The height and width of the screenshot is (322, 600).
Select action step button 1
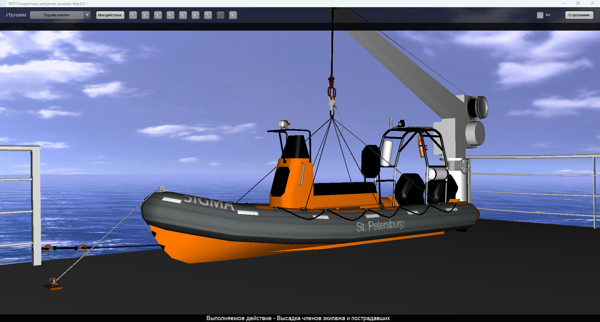[x=133, y=15]
